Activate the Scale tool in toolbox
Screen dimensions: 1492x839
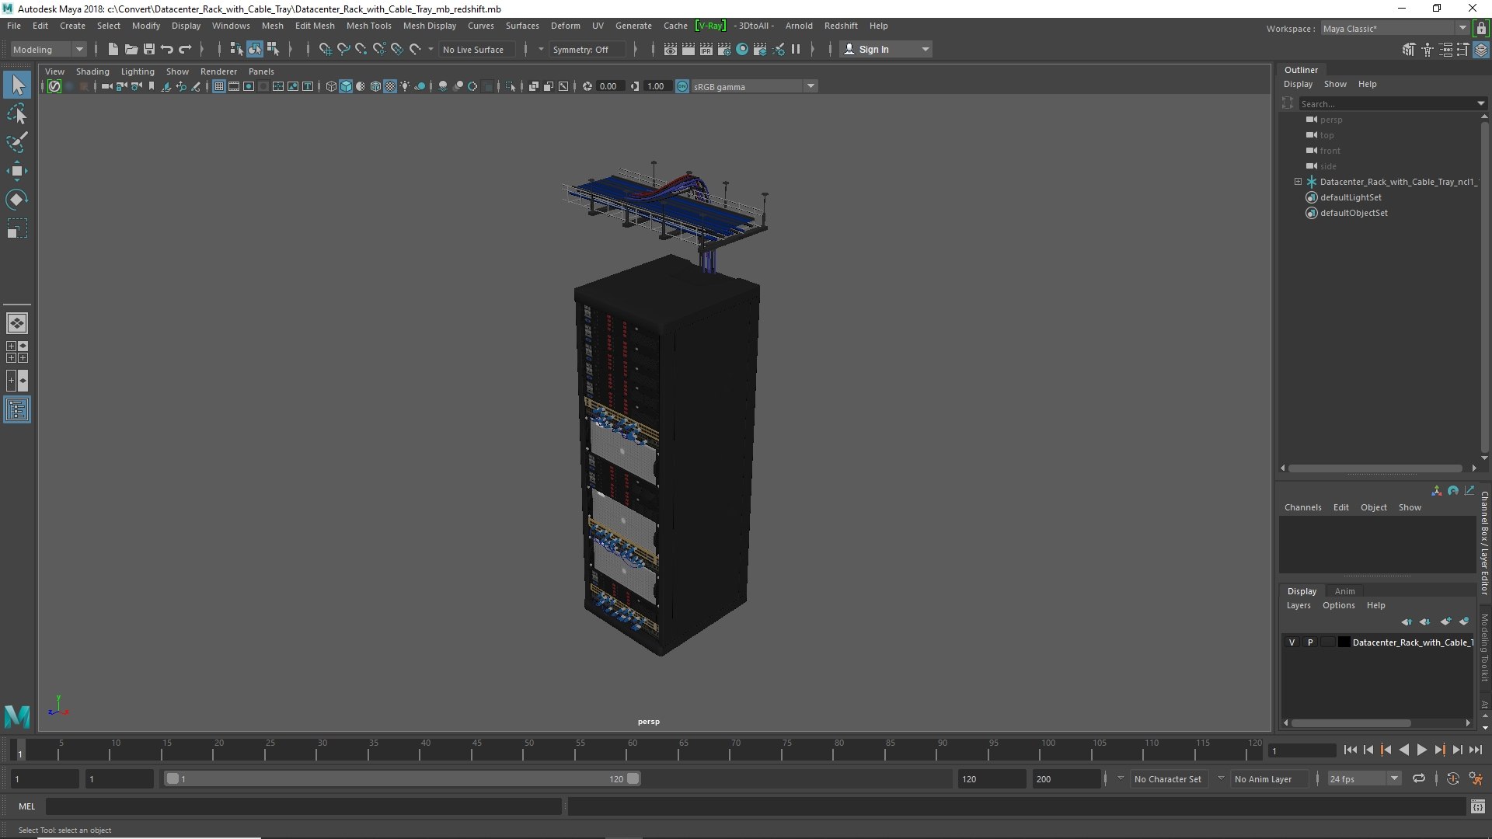pyautogui.click(x=17, y=228)
